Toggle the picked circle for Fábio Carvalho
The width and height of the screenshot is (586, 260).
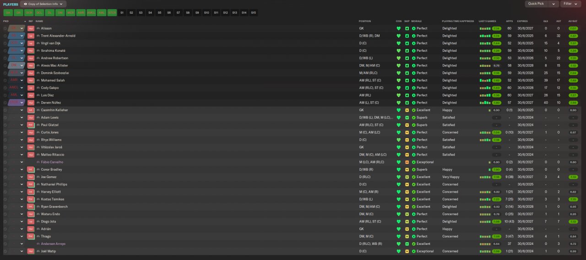5,162
